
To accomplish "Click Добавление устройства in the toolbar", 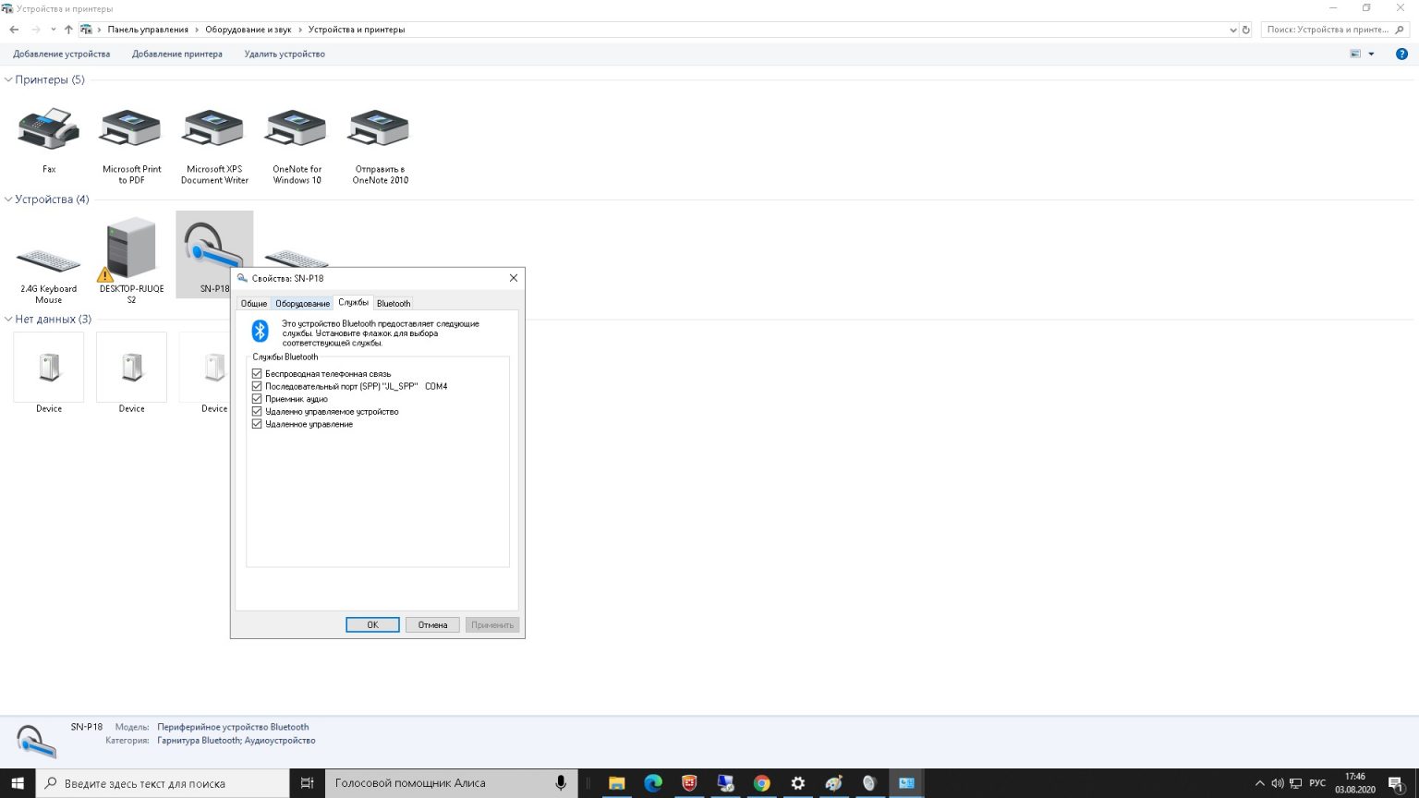I will point(62,54).
